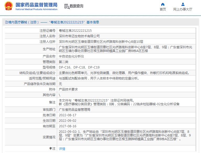The width and height of the screenshot is (201, 153).
Task: Click the 批准日期 value 2022-08-17
Action: click(68, 115)
